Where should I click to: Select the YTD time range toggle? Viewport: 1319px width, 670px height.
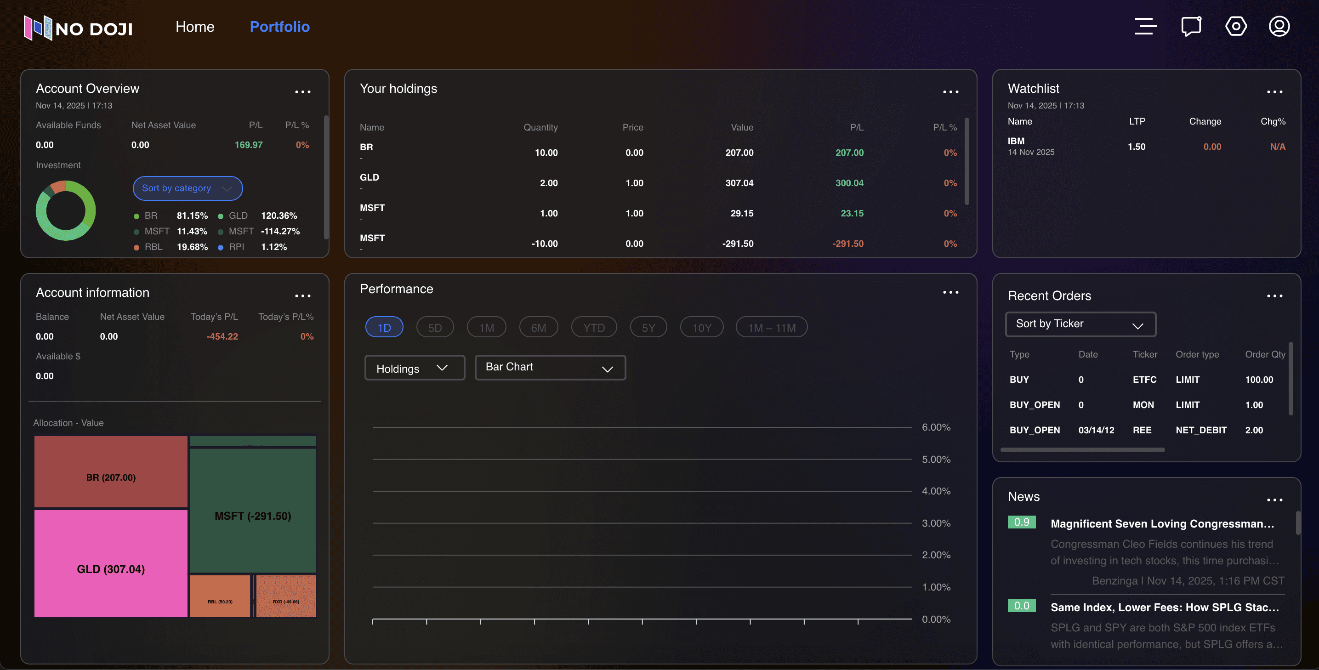(593, 328)
